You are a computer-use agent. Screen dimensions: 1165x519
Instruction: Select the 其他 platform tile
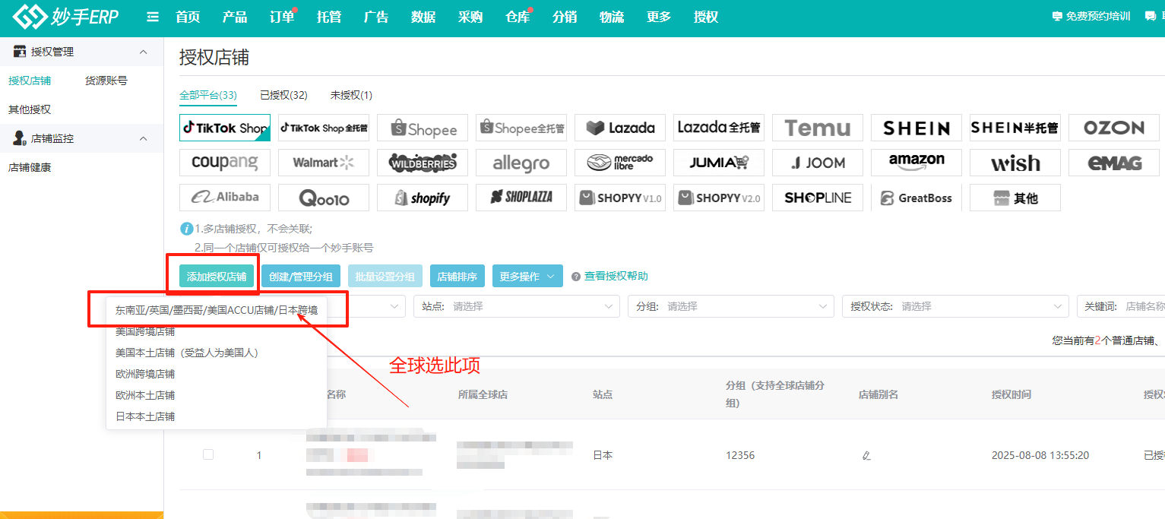(x=1015, y=198)
